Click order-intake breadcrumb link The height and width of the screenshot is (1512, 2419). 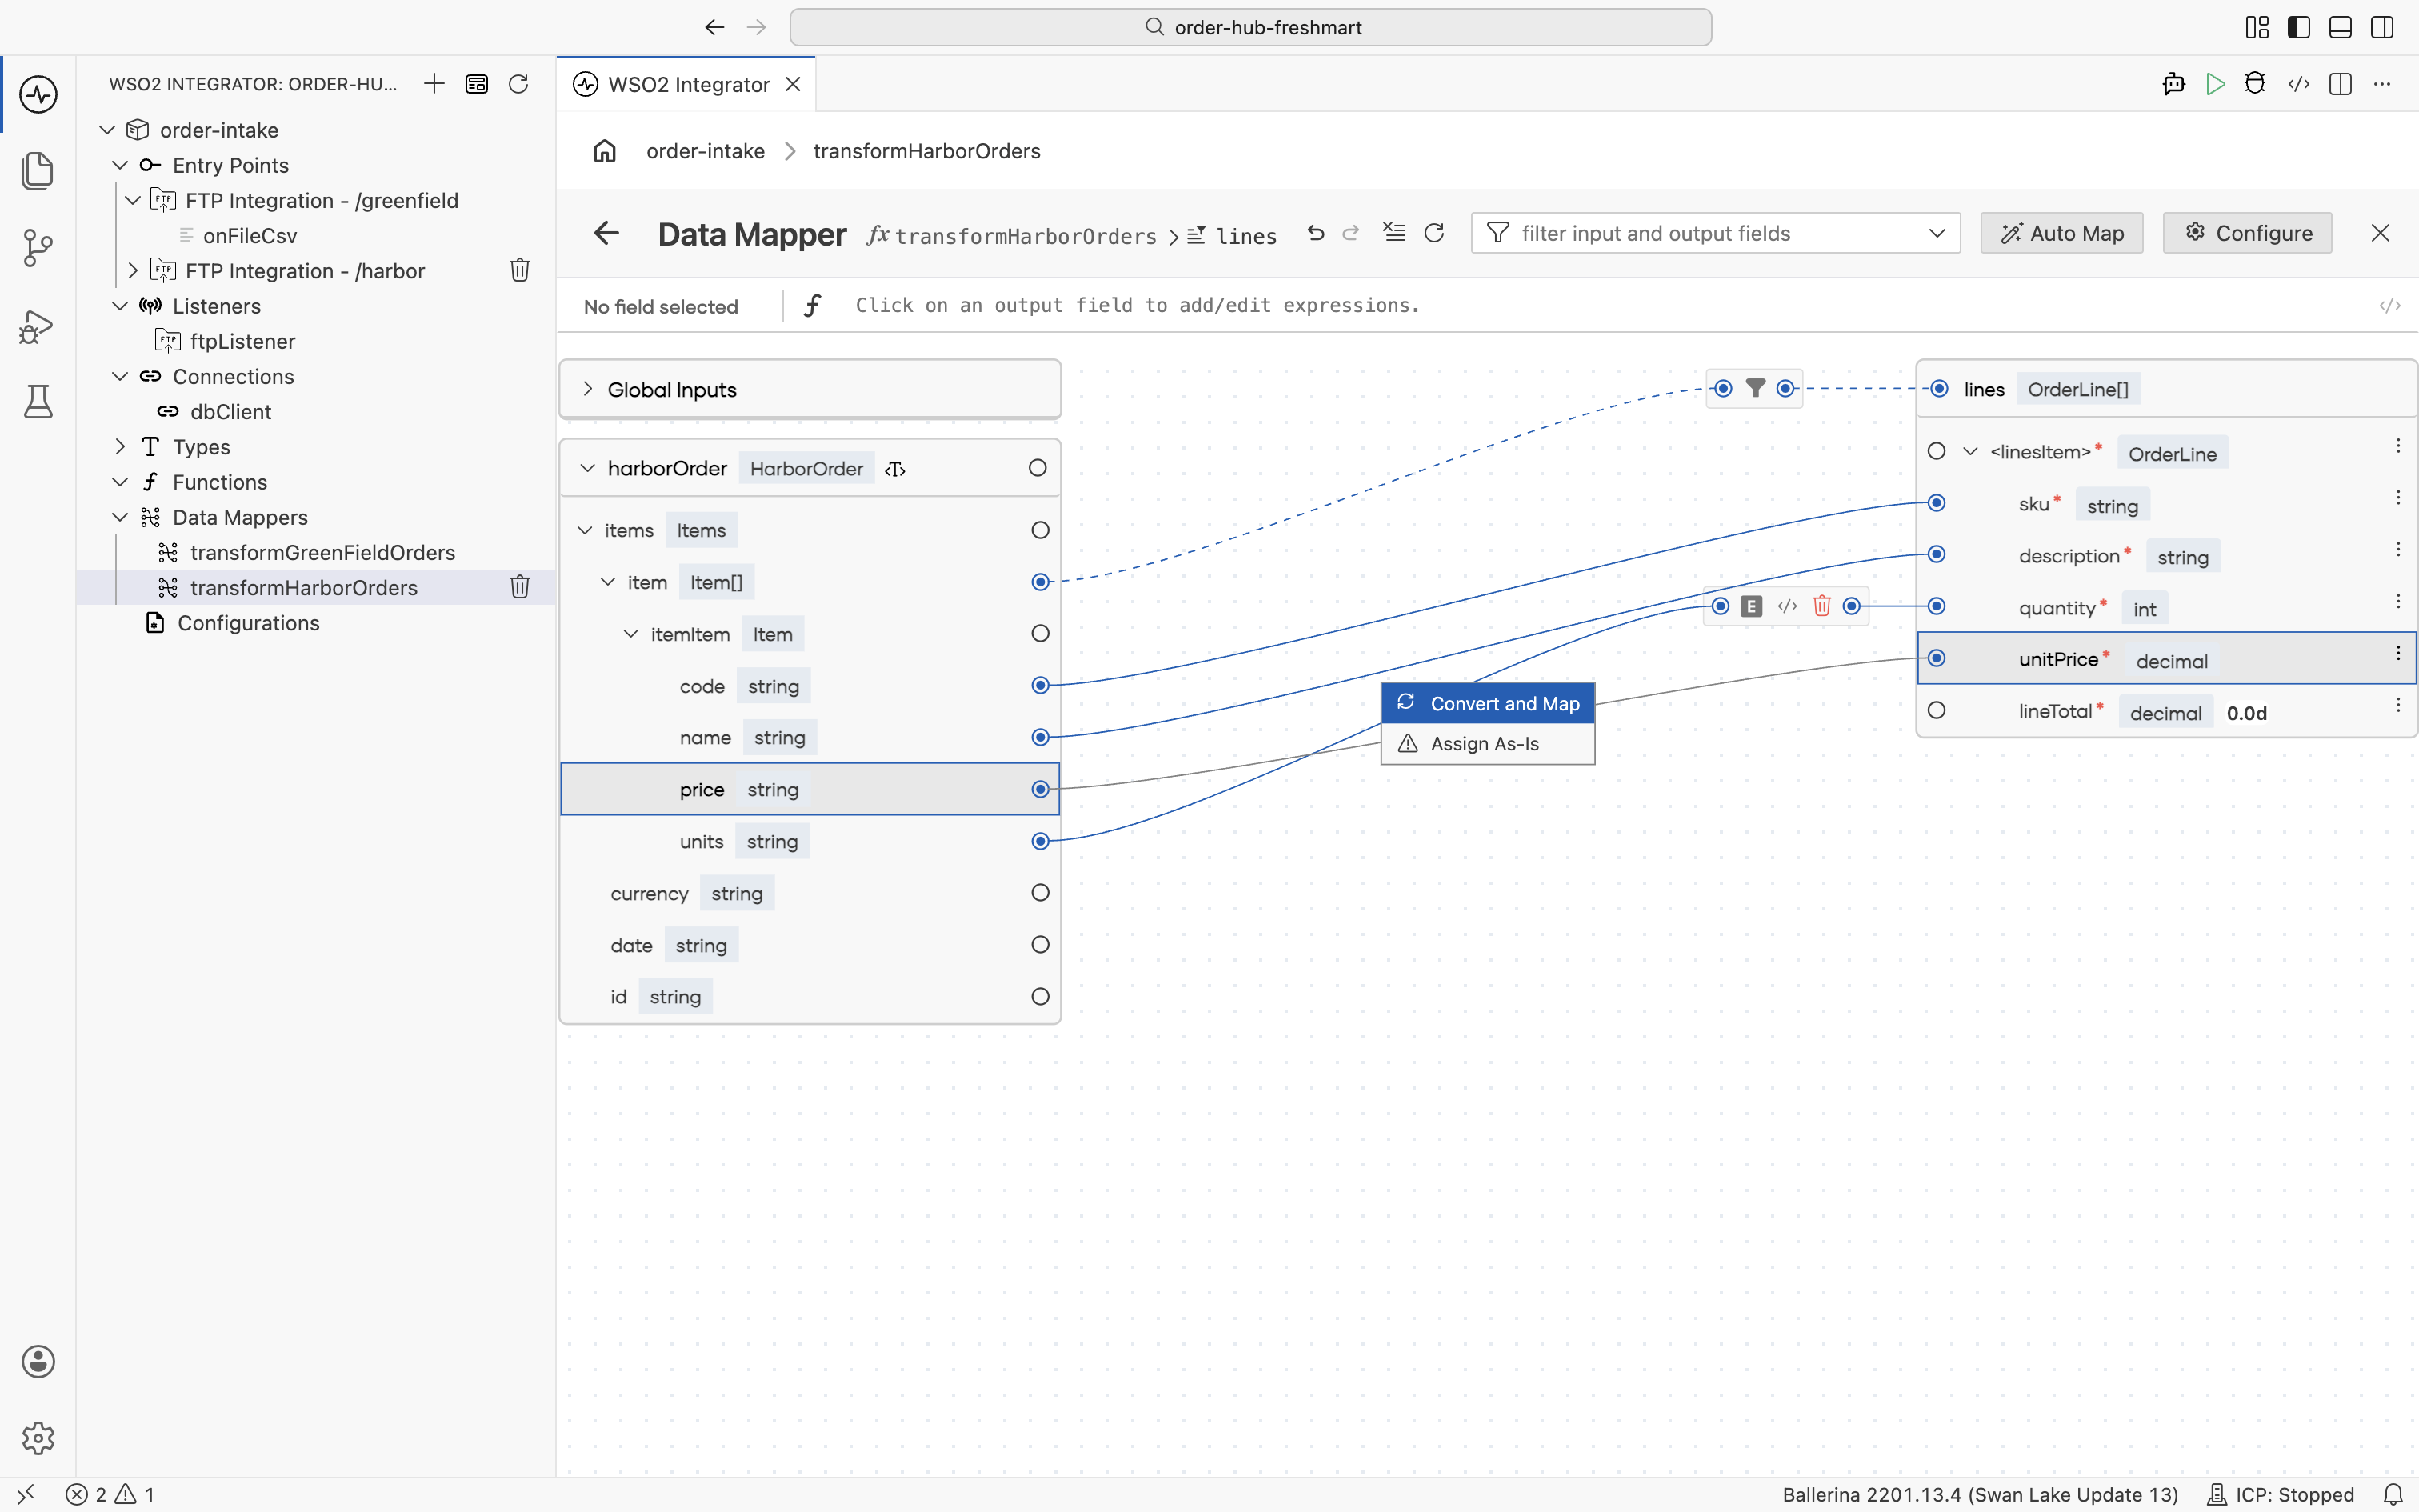(705, 151)
